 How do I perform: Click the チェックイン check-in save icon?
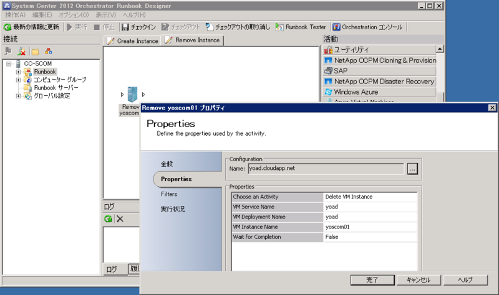click(x=125, y=27)
